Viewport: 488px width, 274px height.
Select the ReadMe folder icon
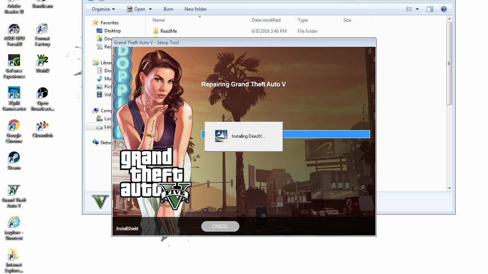156,31
